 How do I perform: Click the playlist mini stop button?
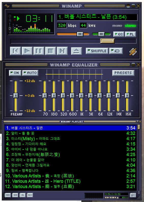tap(113, 198)
